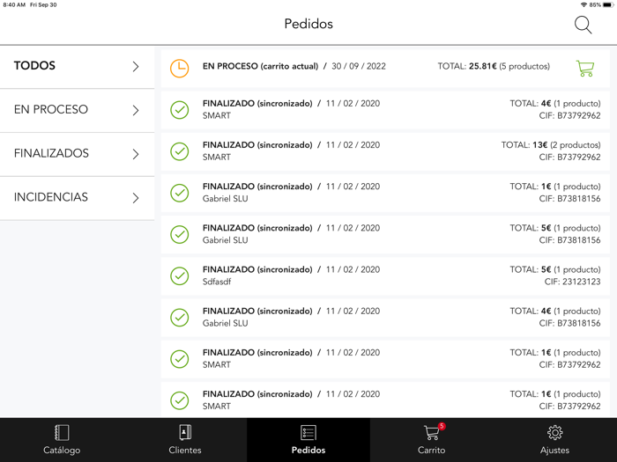The height and width of the screenshot is (462, 617).
Task: Expand the INCIDENCIAS chevron
Action: coord(136,198)
